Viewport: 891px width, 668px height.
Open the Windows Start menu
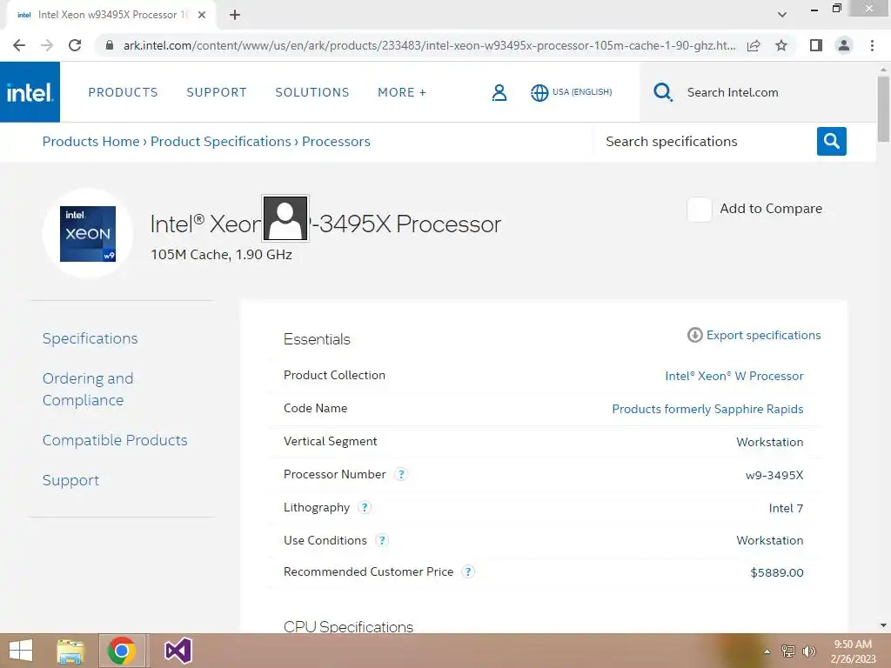pos(21,651)
